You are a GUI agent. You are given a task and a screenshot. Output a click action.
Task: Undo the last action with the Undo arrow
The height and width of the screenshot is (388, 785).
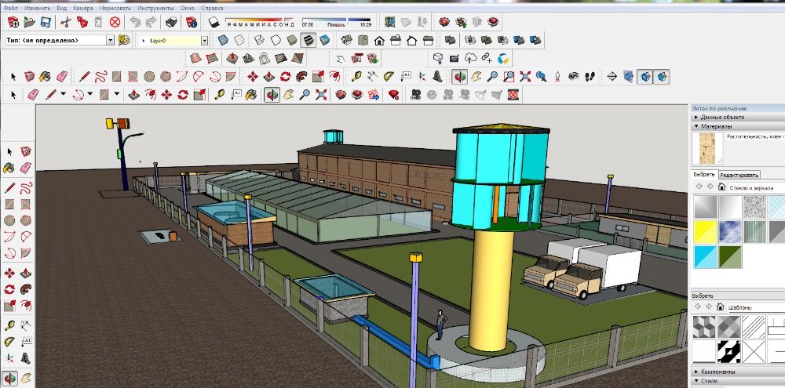[135, 22]
